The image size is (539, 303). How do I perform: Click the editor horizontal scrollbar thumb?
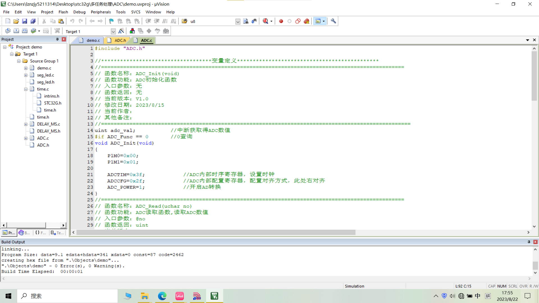tap(216, 232)
